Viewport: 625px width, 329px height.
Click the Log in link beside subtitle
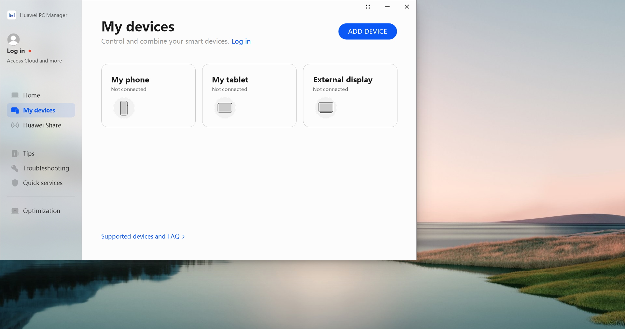(x=241, y=41)
